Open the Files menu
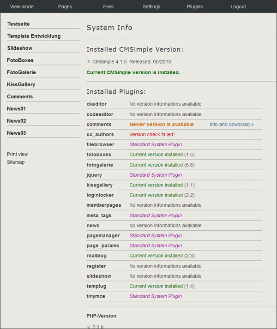Image resolution: width=277 pixels, height=329 pixels. click(x=108, y=7)
